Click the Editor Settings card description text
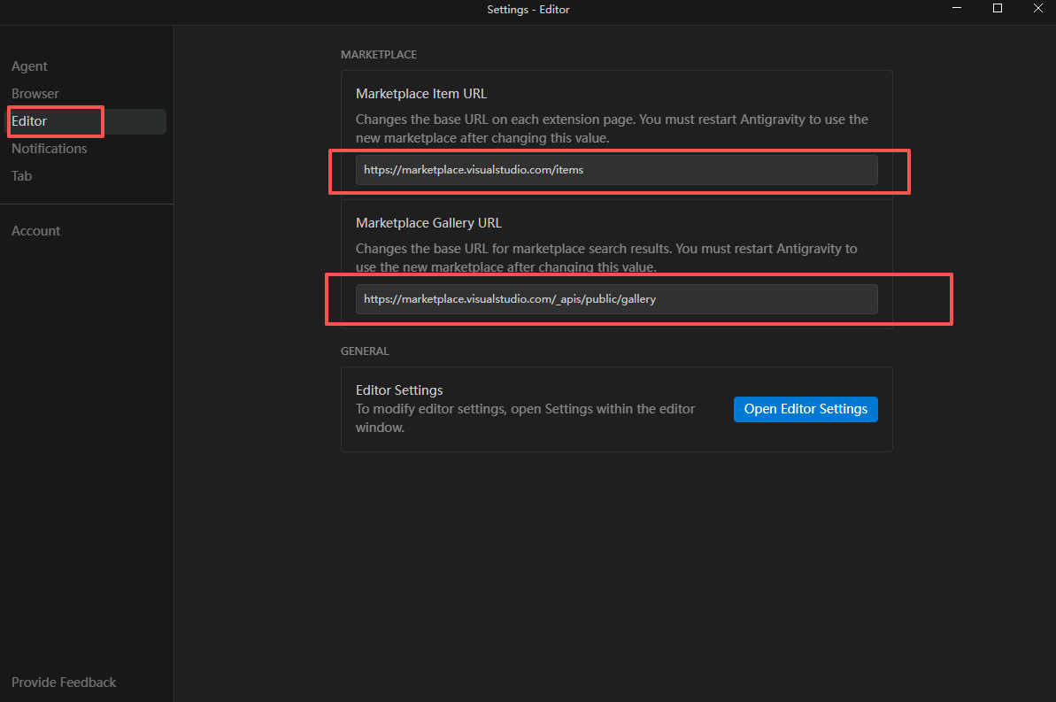Viewport: 1056px width, 702px height. [526, 418]
